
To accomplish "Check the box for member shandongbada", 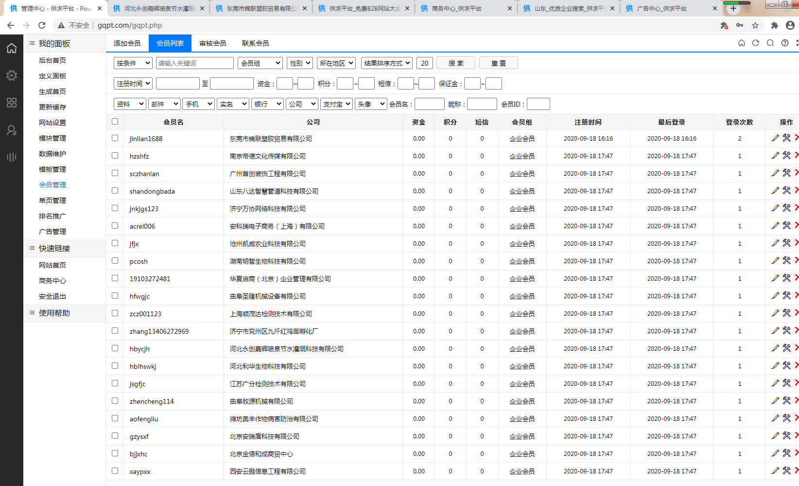I will click(115, 191).
